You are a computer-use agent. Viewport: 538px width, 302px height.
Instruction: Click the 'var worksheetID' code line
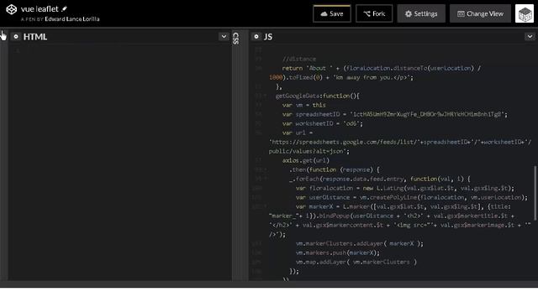click(x=322, y=123)
